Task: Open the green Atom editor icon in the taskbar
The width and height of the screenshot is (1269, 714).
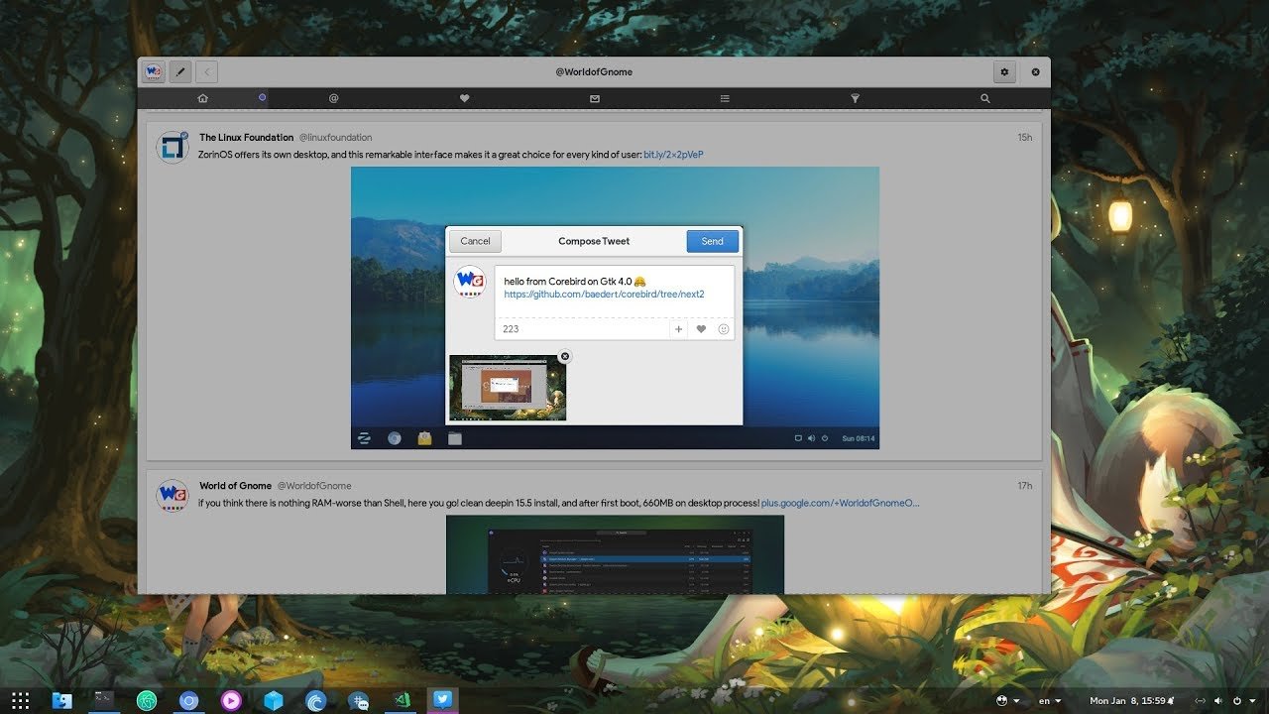Action: click(147, 700)
